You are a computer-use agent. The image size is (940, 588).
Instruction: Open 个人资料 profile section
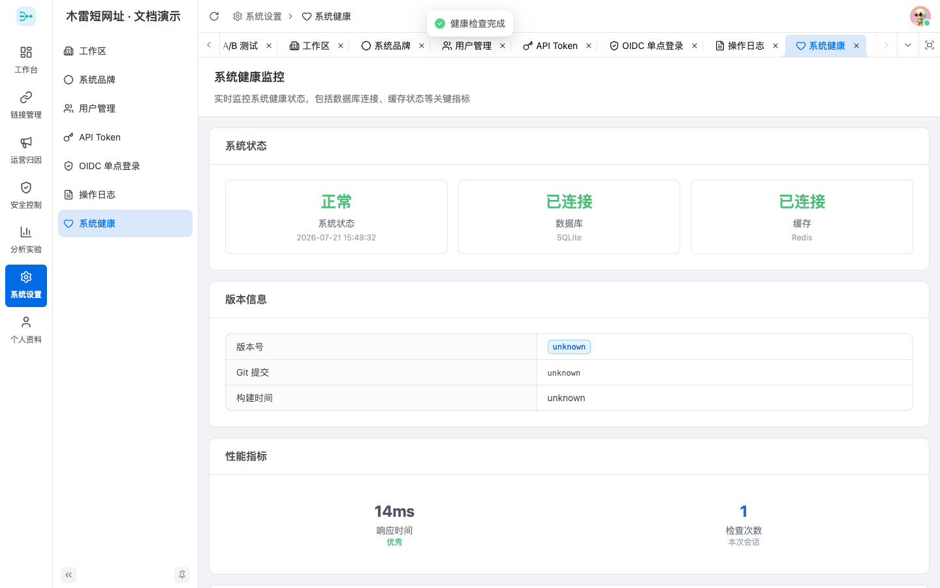click(26, 330)
